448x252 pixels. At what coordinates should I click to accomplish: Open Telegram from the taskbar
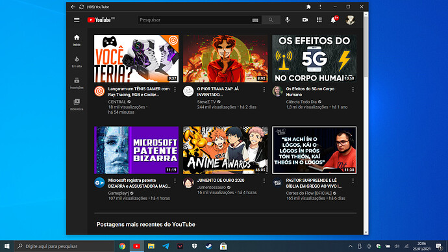pos(166,246)
